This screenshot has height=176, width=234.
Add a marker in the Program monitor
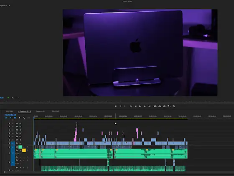[x=116, y=106]
